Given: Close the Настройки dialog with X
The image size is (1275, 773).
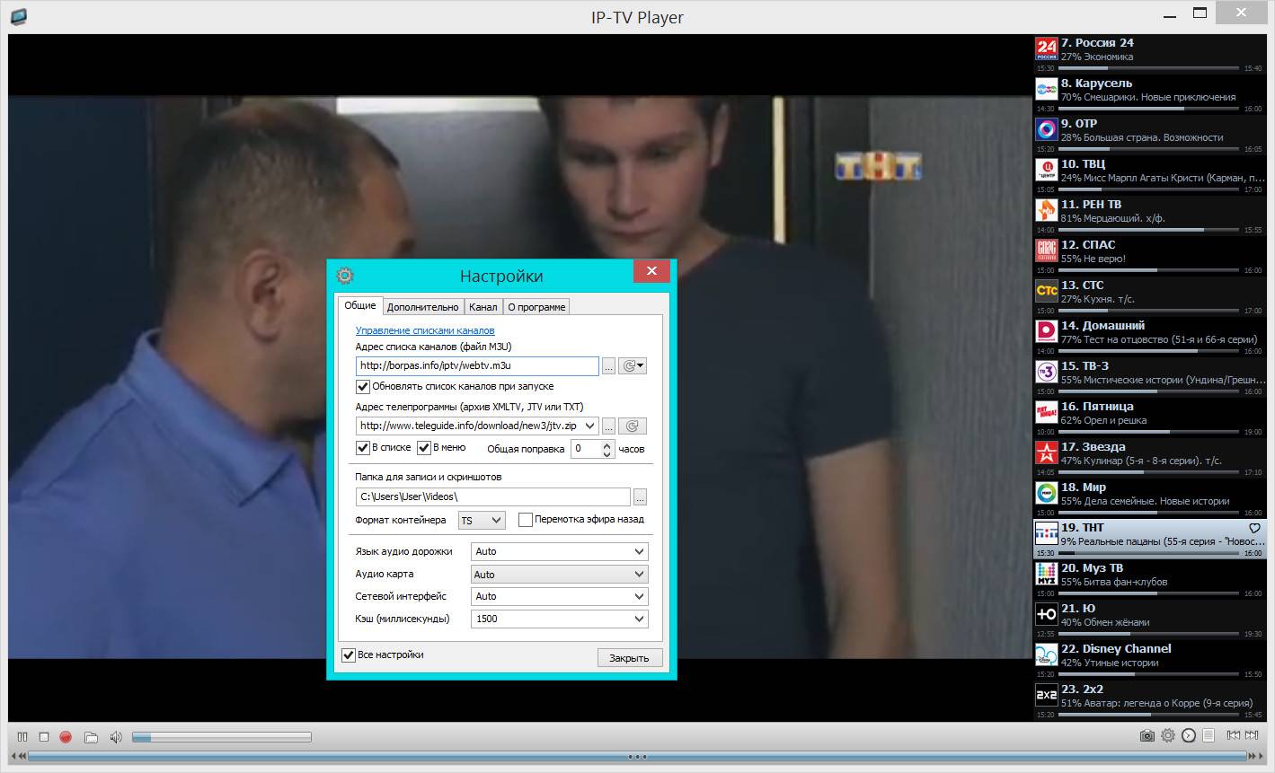Looking at the screenshot, I should (651, 271).
